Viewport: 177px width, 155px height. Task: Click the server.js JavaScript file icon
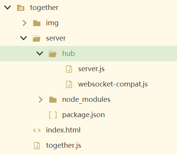tap(69, 69)
